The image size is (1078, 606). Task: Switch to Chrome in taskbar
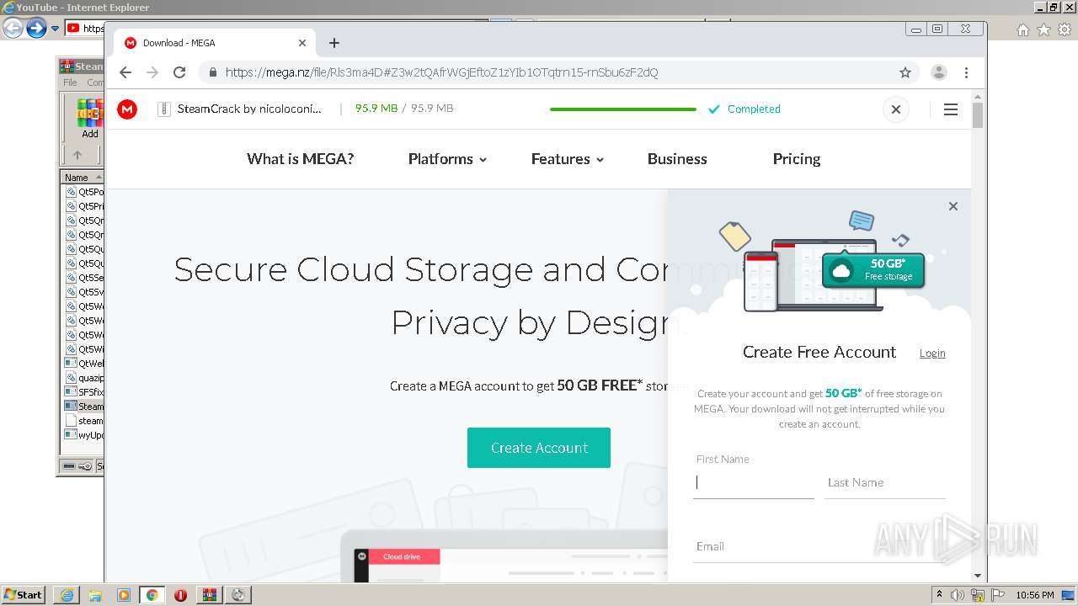(152, 595)
